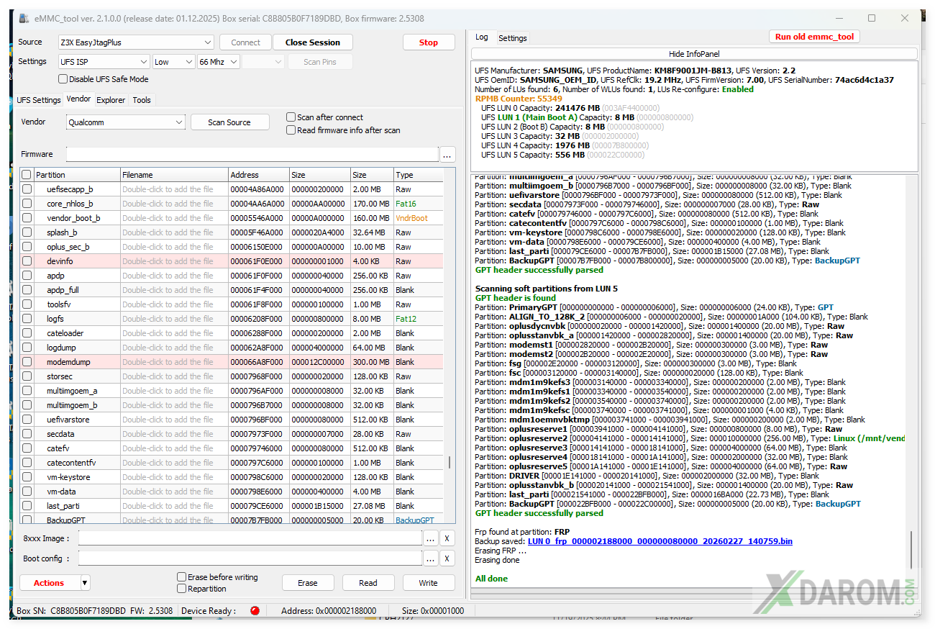Open the Actions dropdown arrow

click(x=85, y=583)
